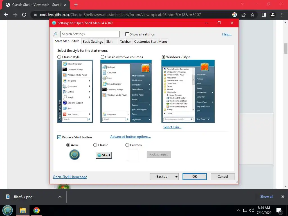Select Classic with two columns radio
The image size is (288, 216).
102,57
